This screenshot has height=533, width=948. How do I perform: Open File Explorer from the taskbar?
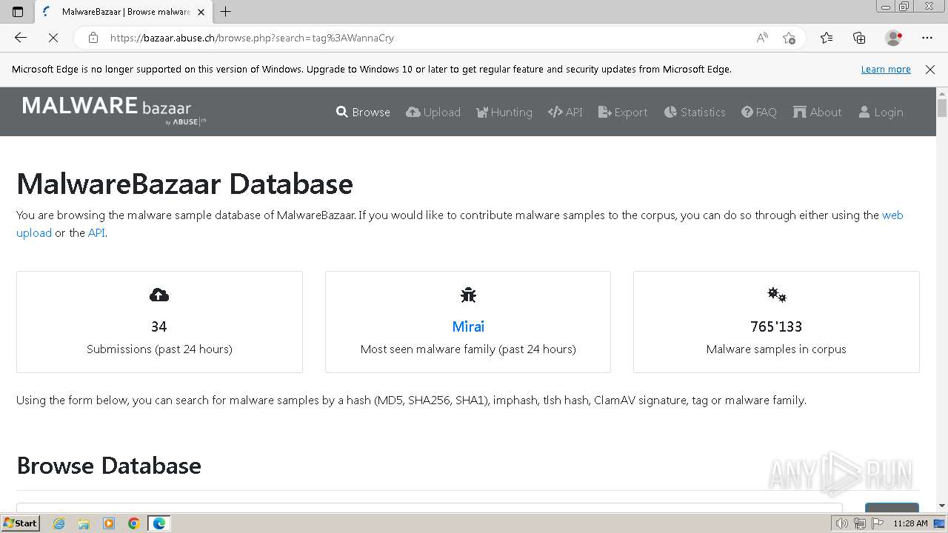click(x=84, y=523)
